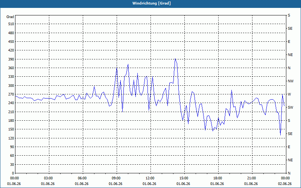Click the 330 left axis value

(11, 77)
